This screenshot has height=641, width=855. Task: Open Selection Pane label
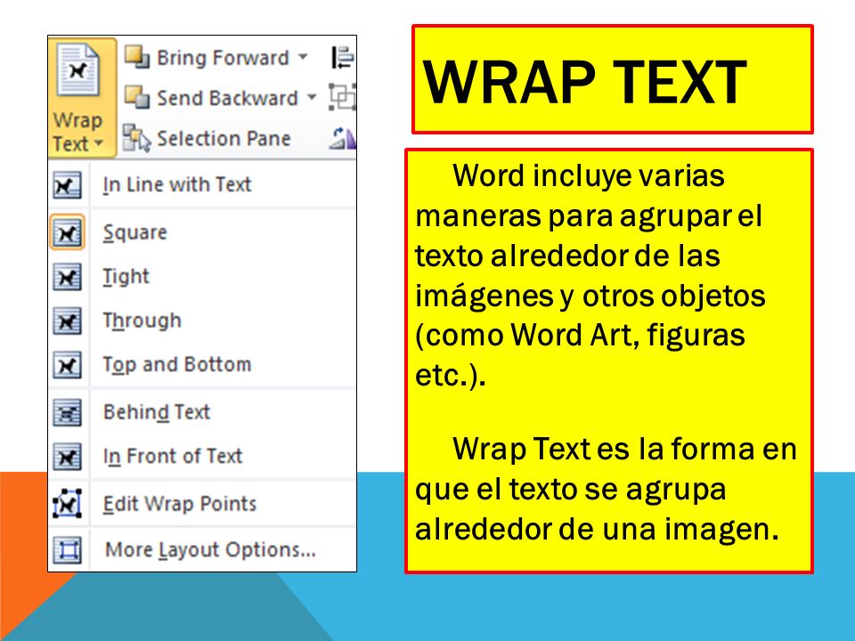tap(224, 139)
